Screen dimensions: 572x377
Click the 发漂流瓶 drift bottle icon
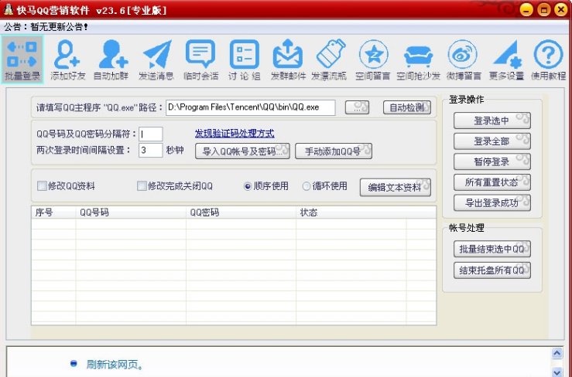click(x=329, y=59)
